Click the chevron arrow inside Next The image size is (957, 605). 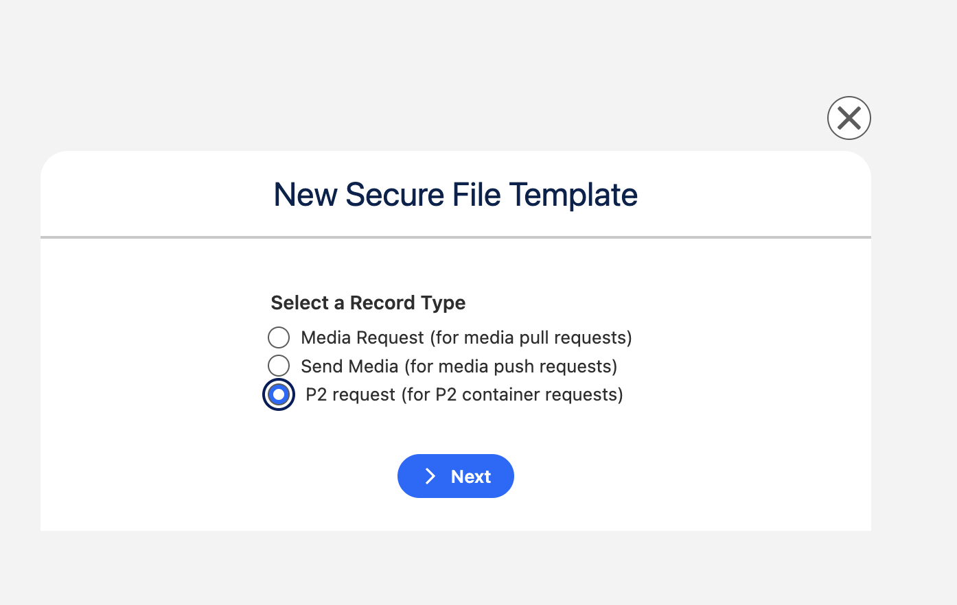[x=430, y=476]
